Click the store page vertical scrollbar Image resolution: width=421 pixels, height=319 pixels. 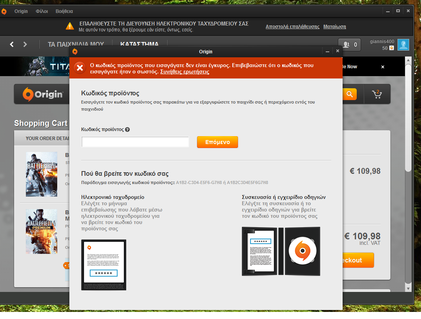pyautogui.click(x=408, y=117)
